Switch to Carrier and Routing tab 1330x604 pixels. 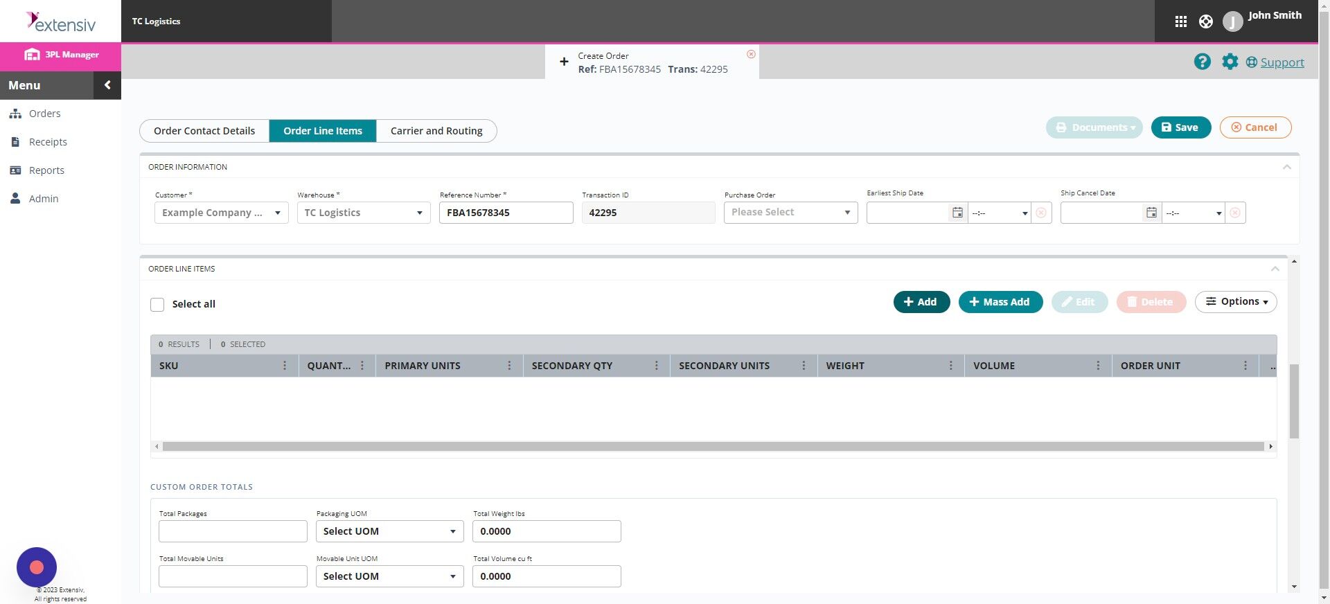436,131
